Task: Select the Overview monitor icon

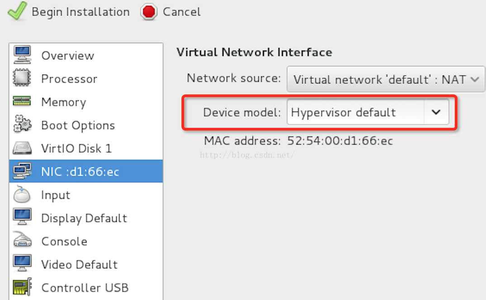Action: pyautogui.click(x=22, y=55)
